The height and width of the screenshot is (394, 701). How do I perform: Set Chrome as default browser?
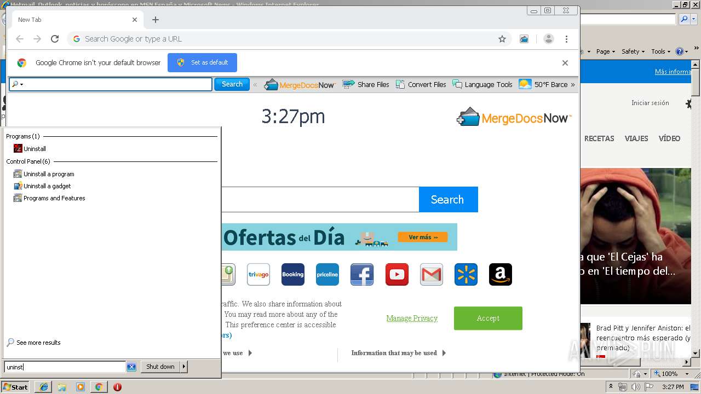pos(202,62)
